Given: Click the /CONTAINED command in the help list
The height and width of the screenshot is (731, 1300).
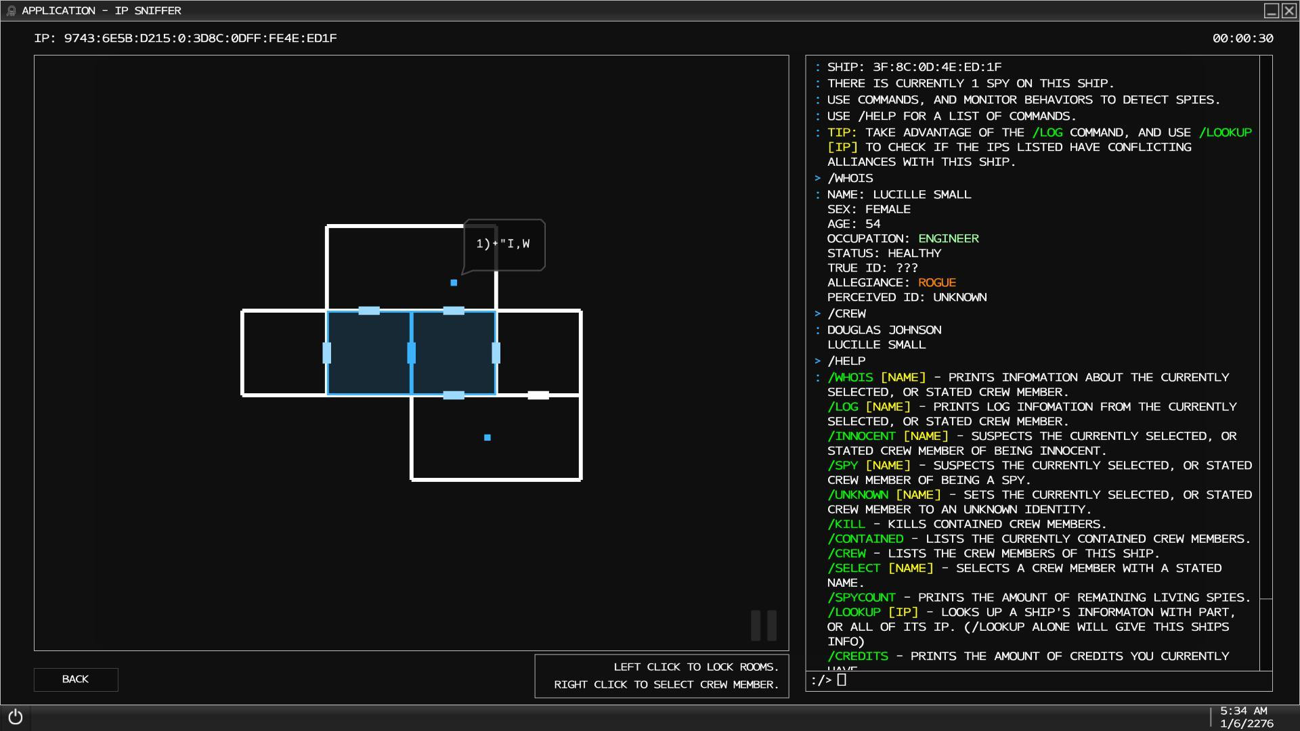Looking at the screenshot, I should 865,539.
